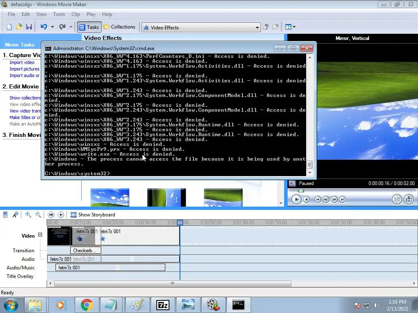
Task: Zoom in on the timeline
Action: (x=28, y=214)
